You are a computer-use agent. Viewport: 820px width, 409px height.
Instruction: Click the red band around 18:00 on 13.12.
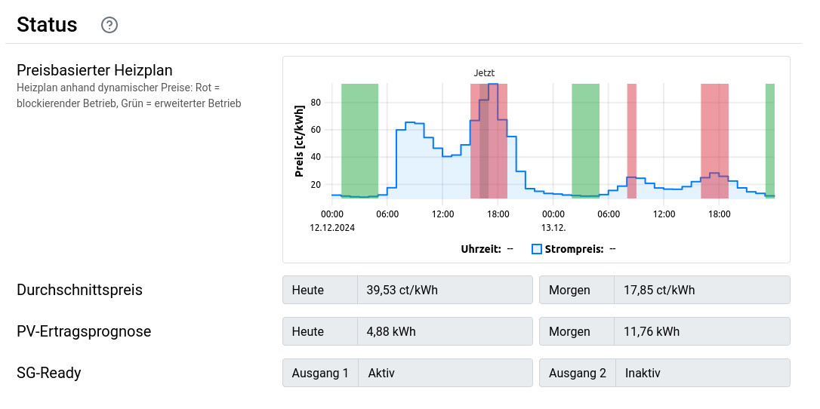pyautogui.click(x=714, y=140)
